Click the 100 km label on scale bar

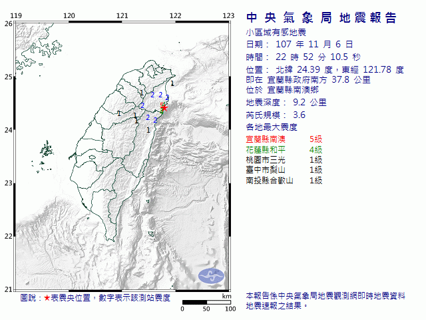tap(230, 309)
